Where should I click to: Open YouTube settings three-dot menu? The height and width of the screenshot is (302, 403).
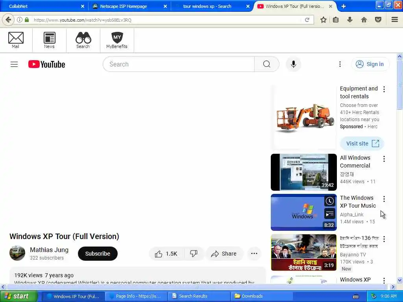pos(340,64)
